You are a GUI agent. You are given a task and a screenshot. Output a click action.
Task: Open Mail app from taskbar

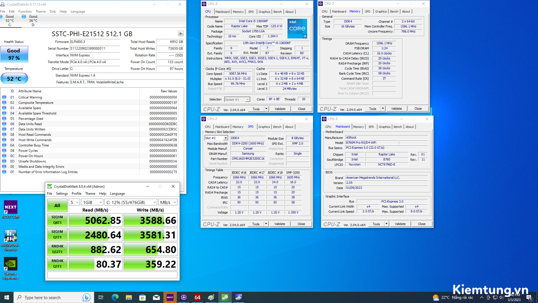156,297
